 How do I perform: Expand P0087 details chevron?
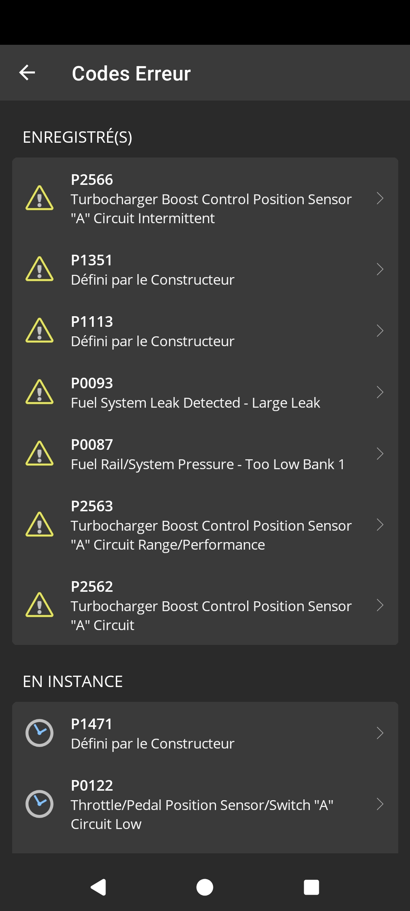(380, 454)
